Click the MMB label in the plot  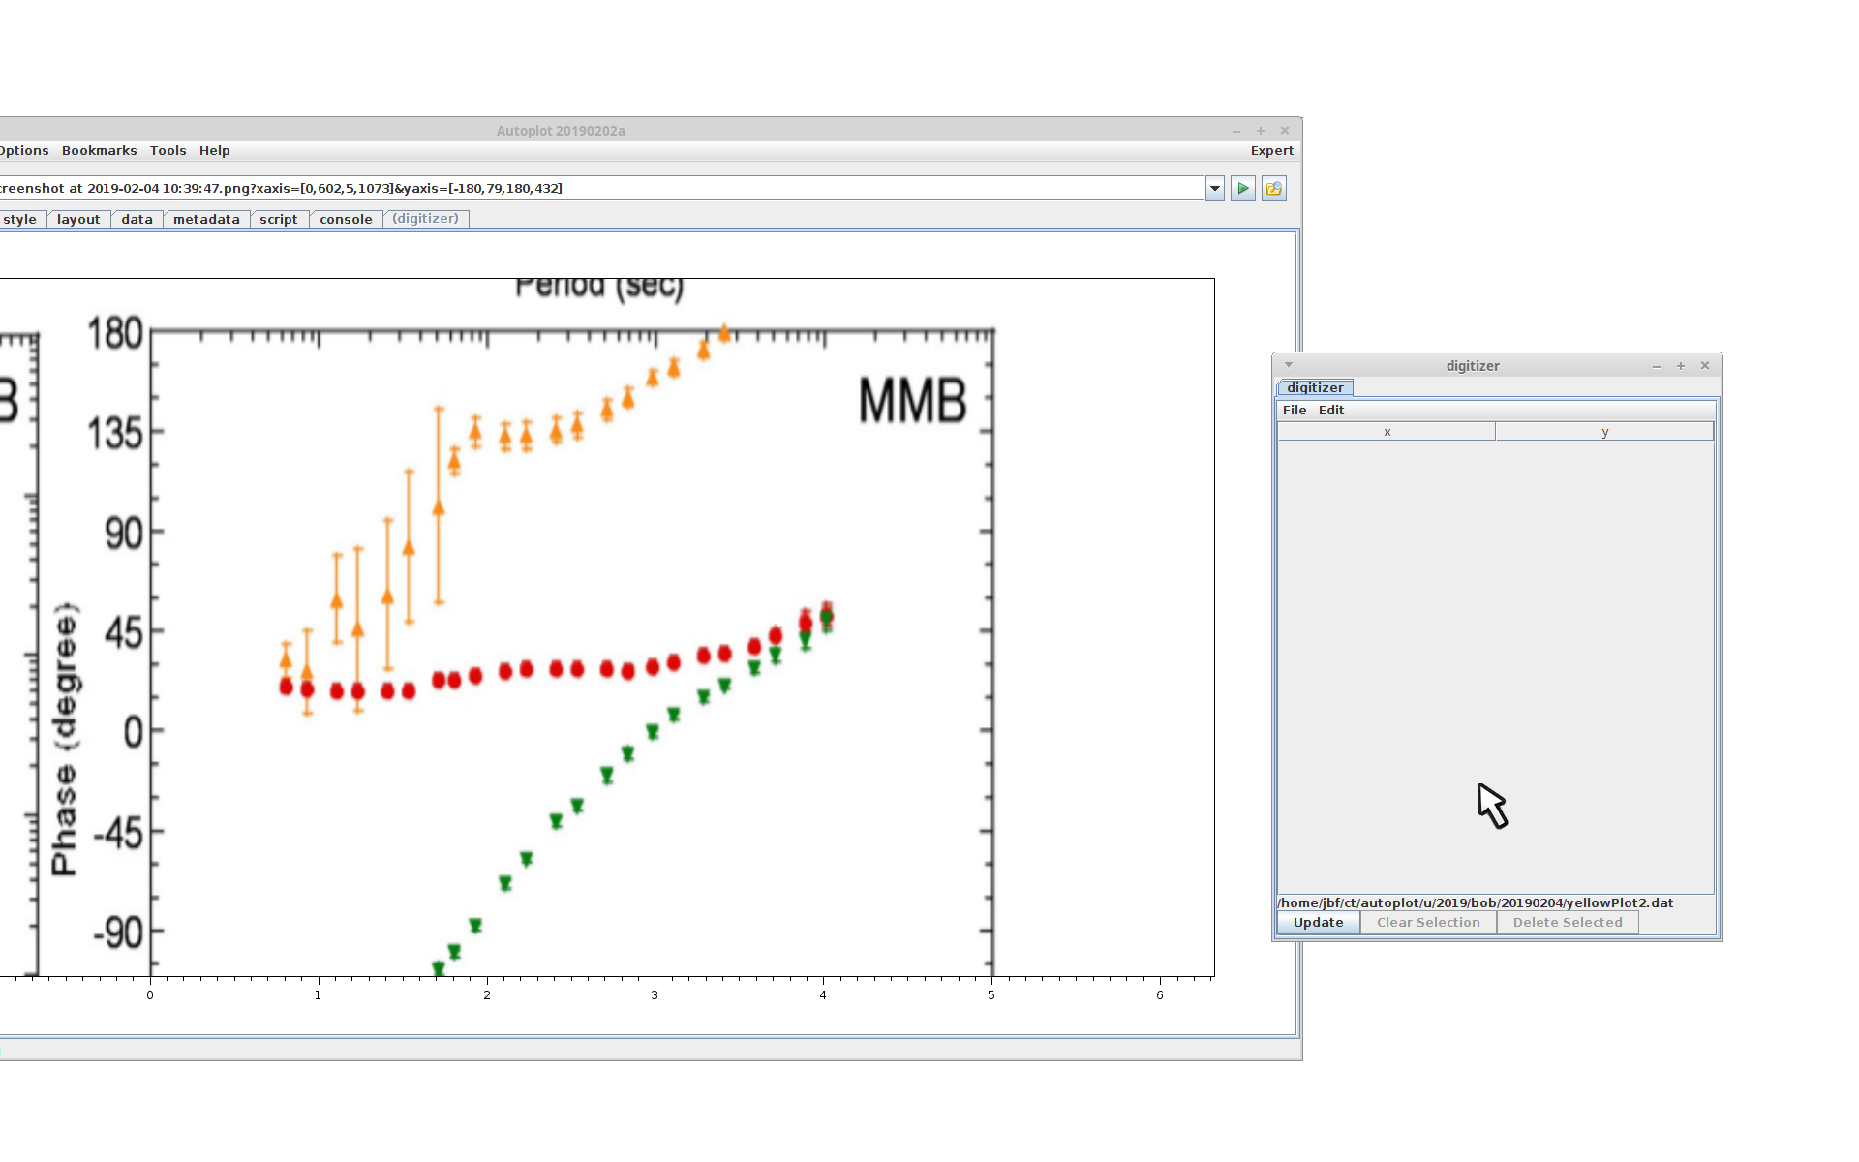(x=912, y=401)
